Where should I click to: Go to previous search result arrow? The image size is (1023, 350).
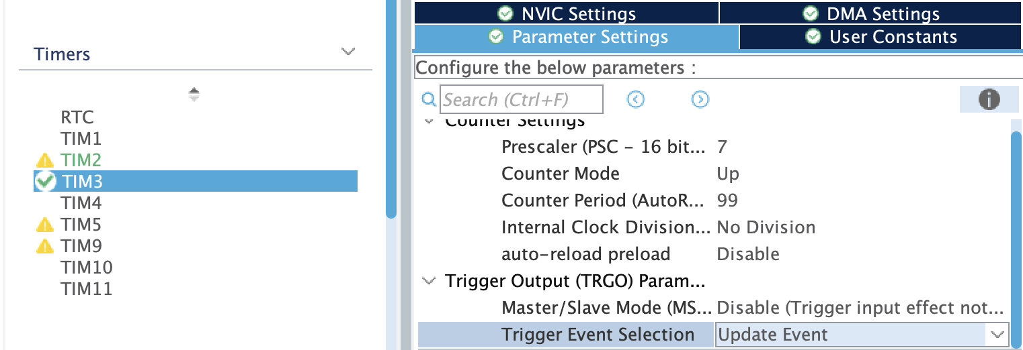click(636, 100)
